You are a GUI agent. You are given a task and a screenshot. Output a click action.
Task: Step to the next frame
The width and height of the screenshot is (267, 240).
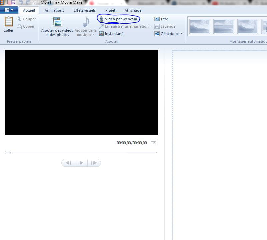coord(94,163)
